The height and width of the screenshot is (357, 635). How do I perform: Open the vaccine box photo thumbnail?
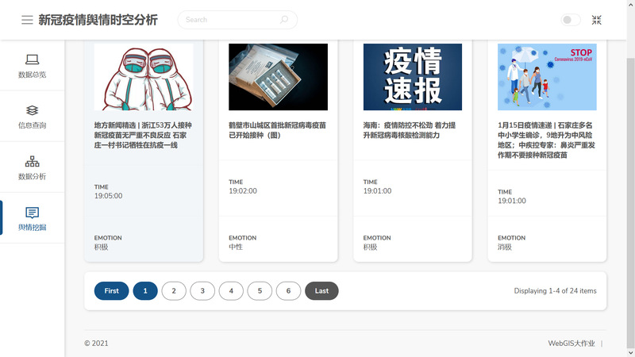(x=278, y=77)
